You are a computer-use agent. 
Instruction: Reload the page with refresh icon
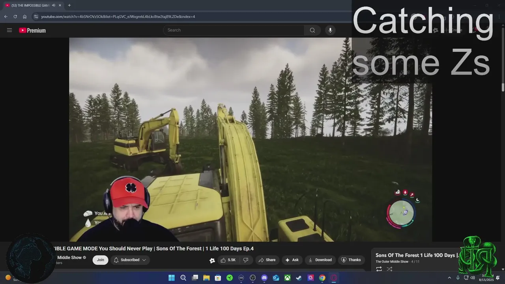(15, 17)
